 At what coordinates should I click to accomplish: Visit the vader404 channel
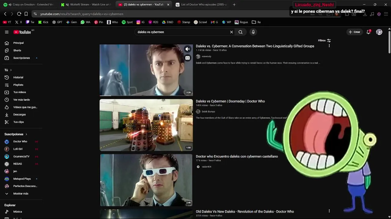point(206,167)
